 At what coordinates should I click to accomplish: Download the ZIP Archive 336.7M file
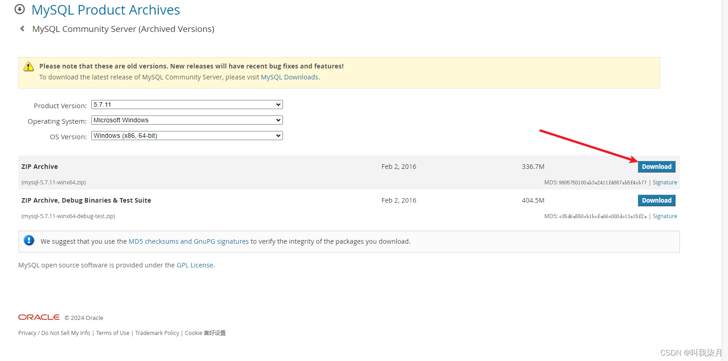(x=656, y=167)
